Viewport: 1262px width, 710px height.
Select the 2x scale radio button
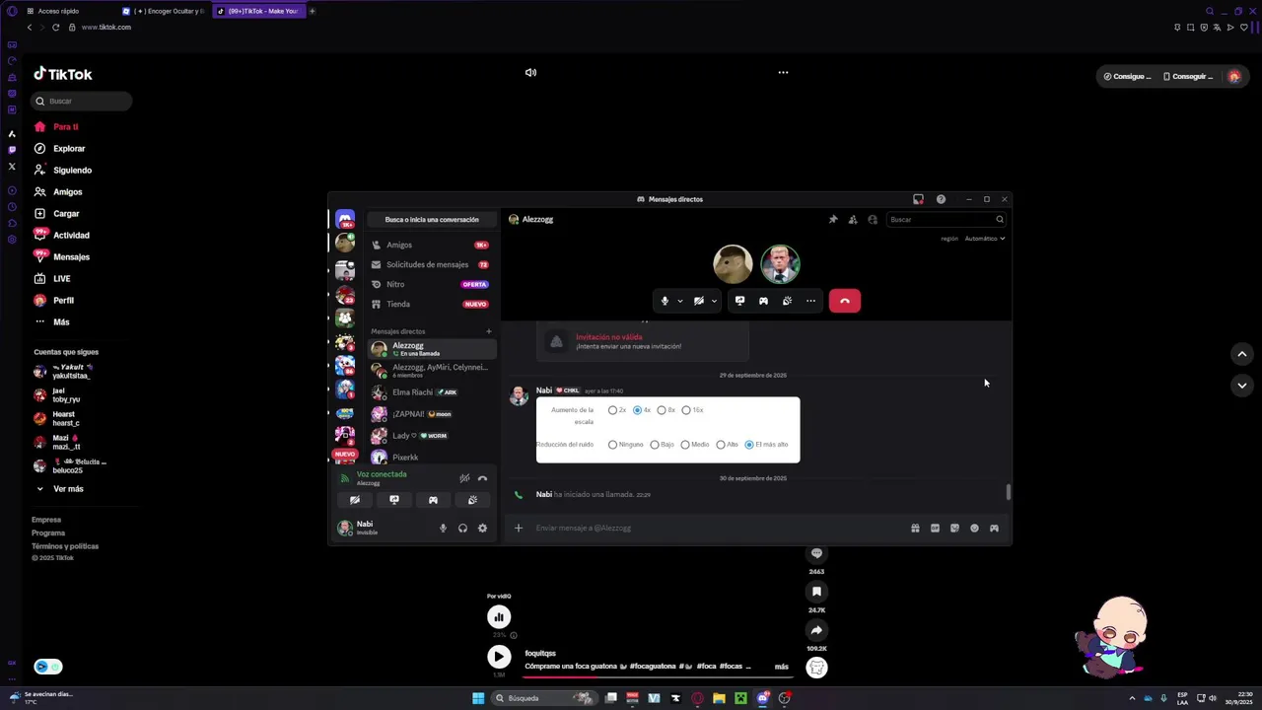tap(612, 410)
